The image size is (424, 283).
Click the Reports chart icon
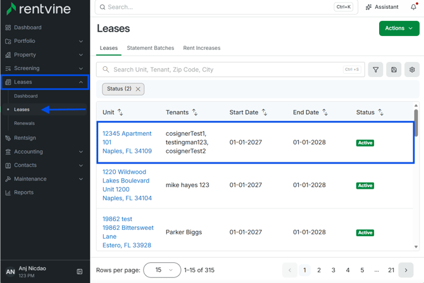click(x=8, y=193)
